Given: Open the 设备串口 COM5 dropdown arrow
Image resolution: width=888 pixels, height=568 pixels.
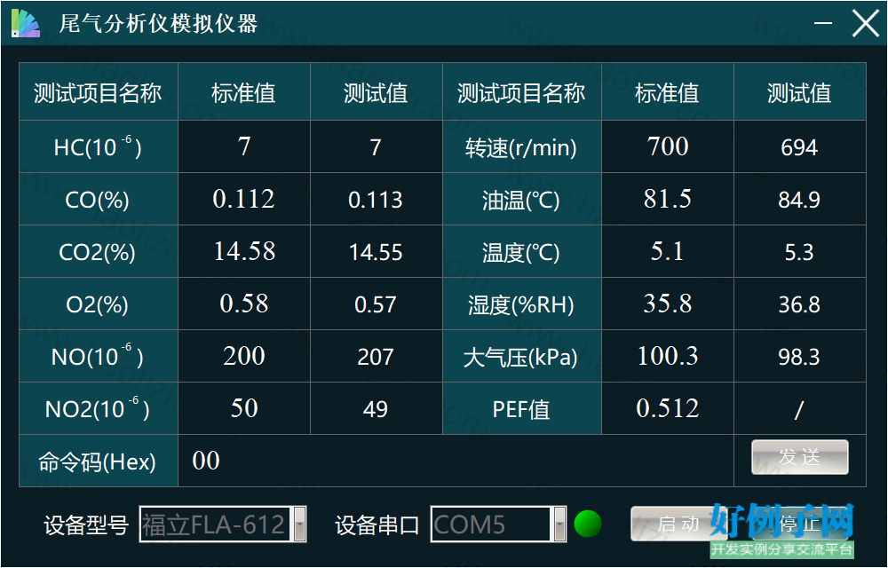Looking at the screenshot, I should coord(559,524).
